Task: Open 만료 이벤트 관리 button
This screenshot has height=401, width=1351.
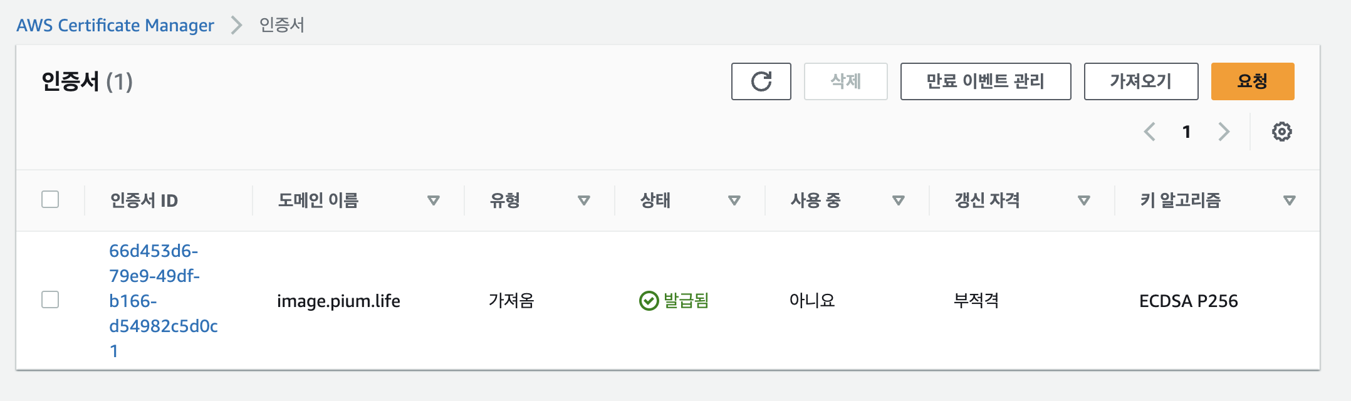Action: click(985, 81)
